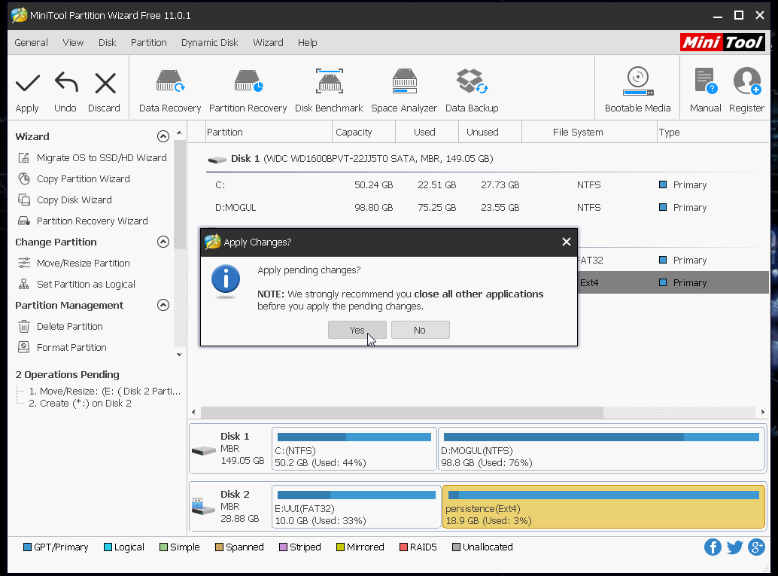Click the Apply checkmark icon
The width and height of the screenshot is (778, 576).
pos(27,84)
